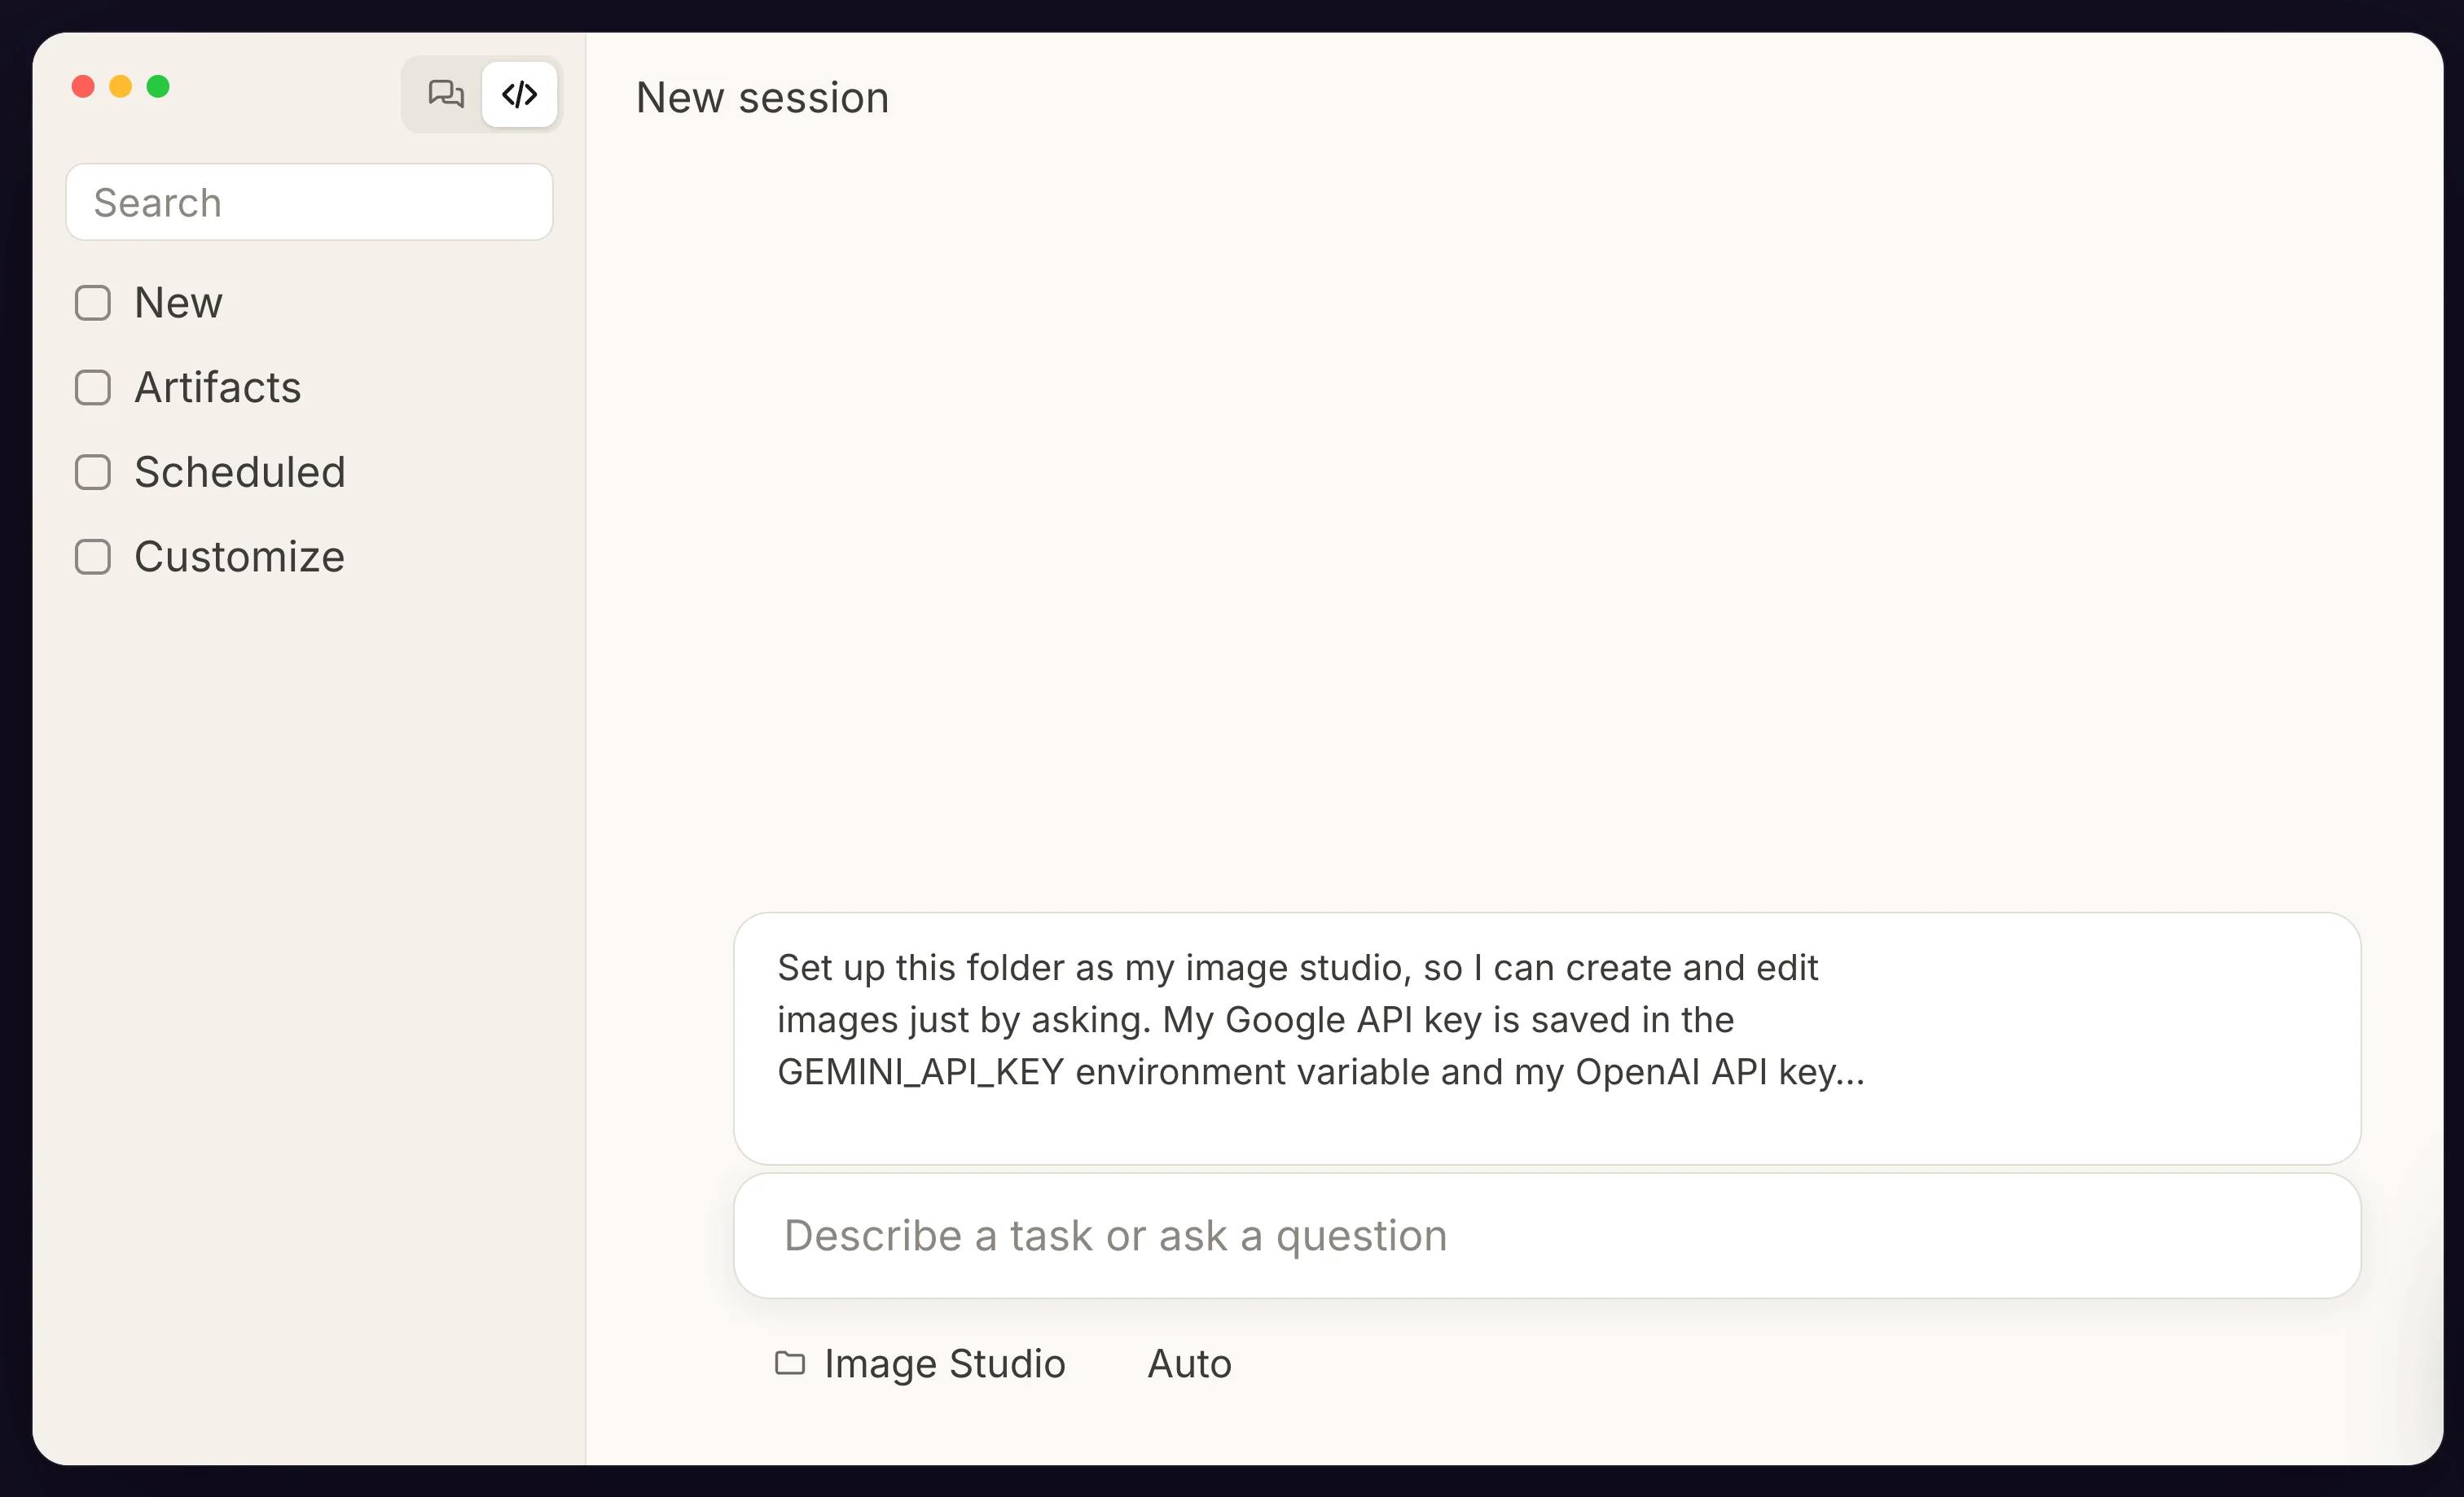Click the square icon beside Scheduled
The height and width of the screenshot is (1497, 2464).
93,473
